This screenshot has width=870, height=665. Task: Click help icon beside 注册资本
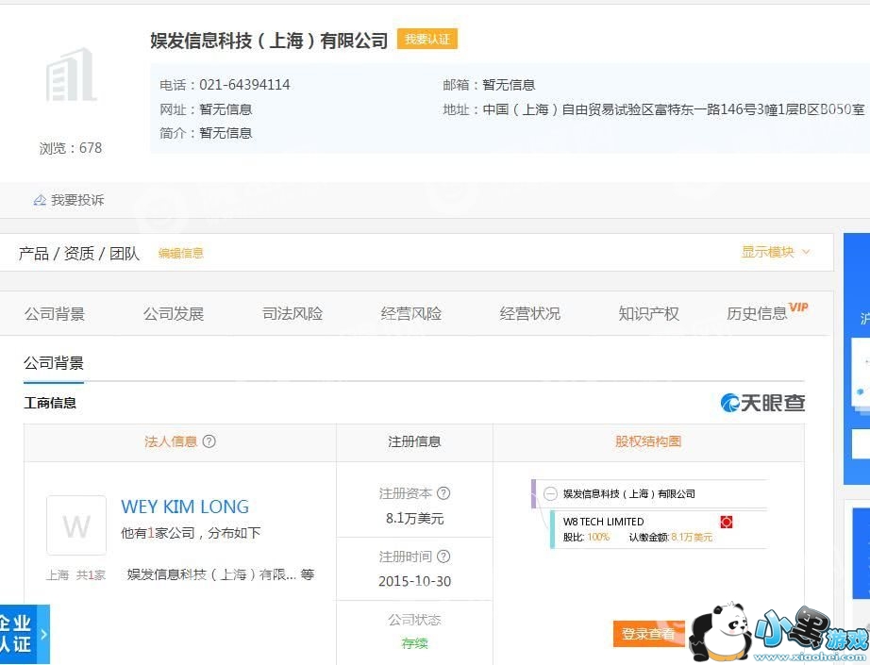[443, 493]
